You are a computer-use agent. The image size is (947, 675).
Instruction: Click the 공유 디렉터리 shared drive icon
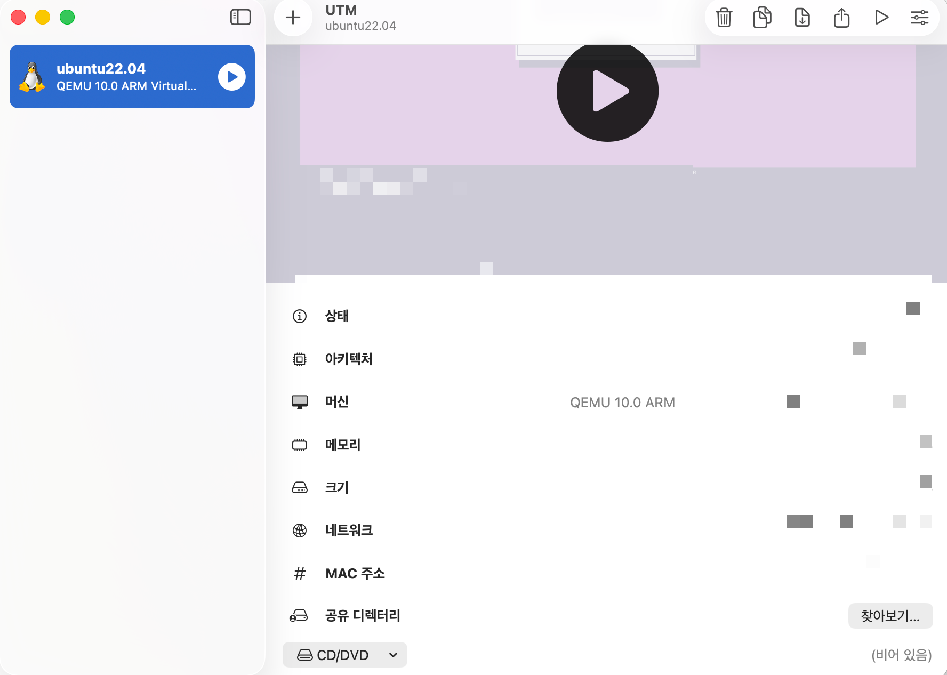[299, 616]
